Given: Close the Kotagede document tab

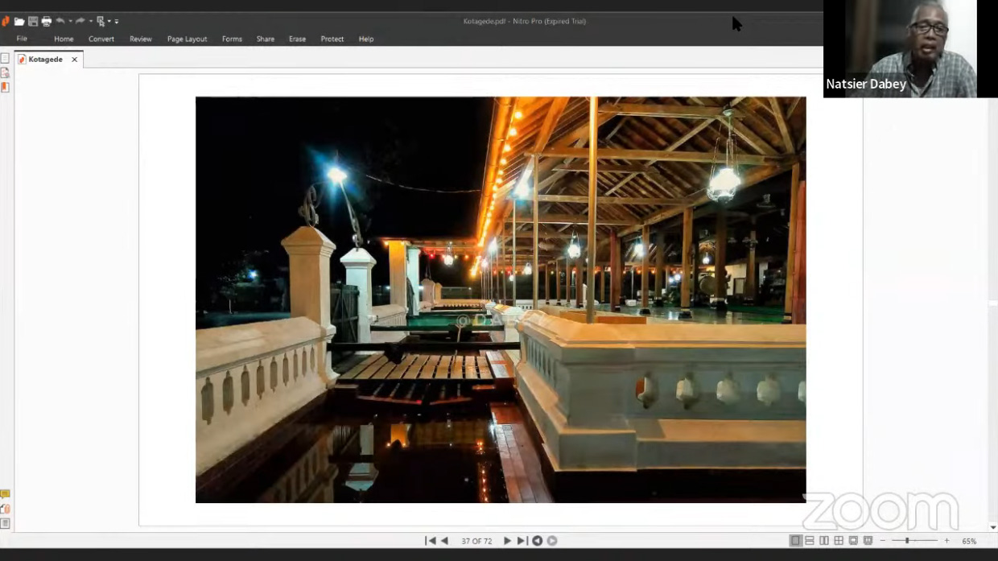Looking at the screenshot, I should (74, 60).
